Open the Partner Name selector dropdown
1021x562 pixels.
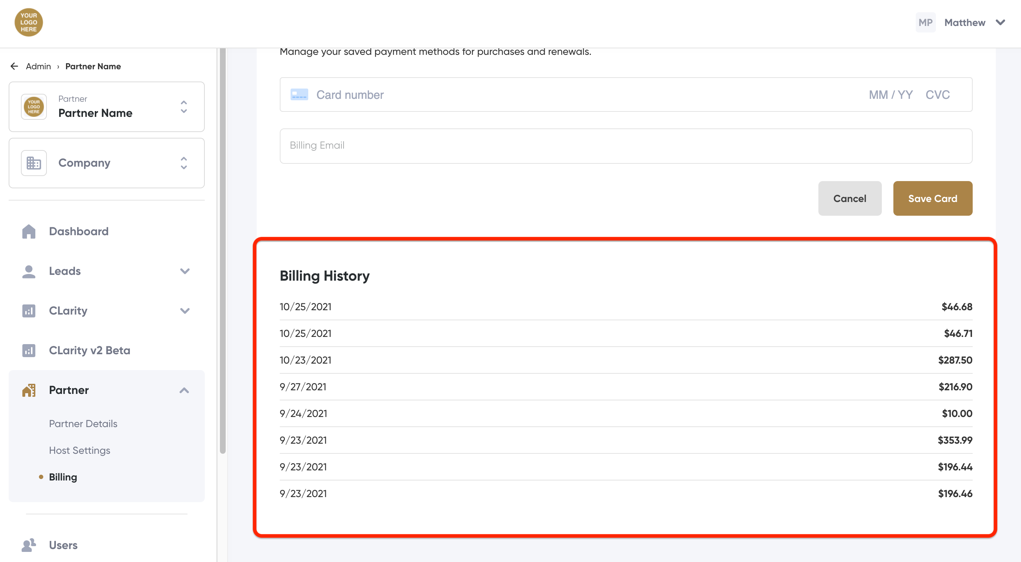point(184,107)
